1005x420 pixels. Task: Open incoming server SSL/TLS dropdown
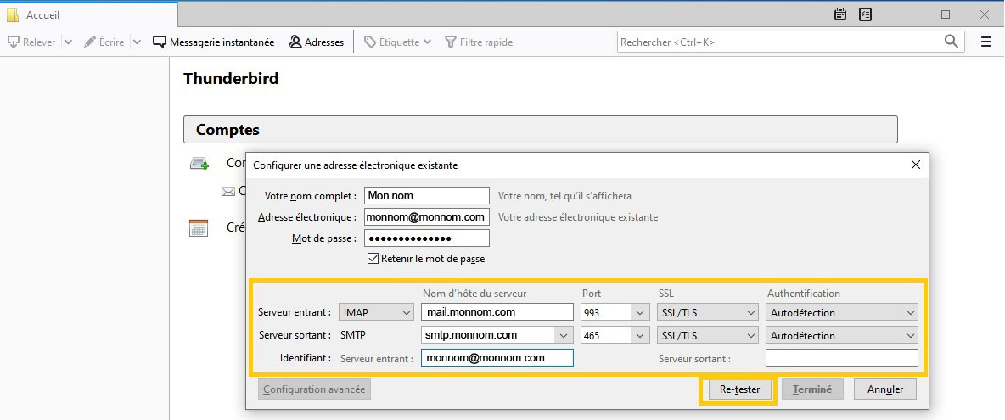point(708,312)
